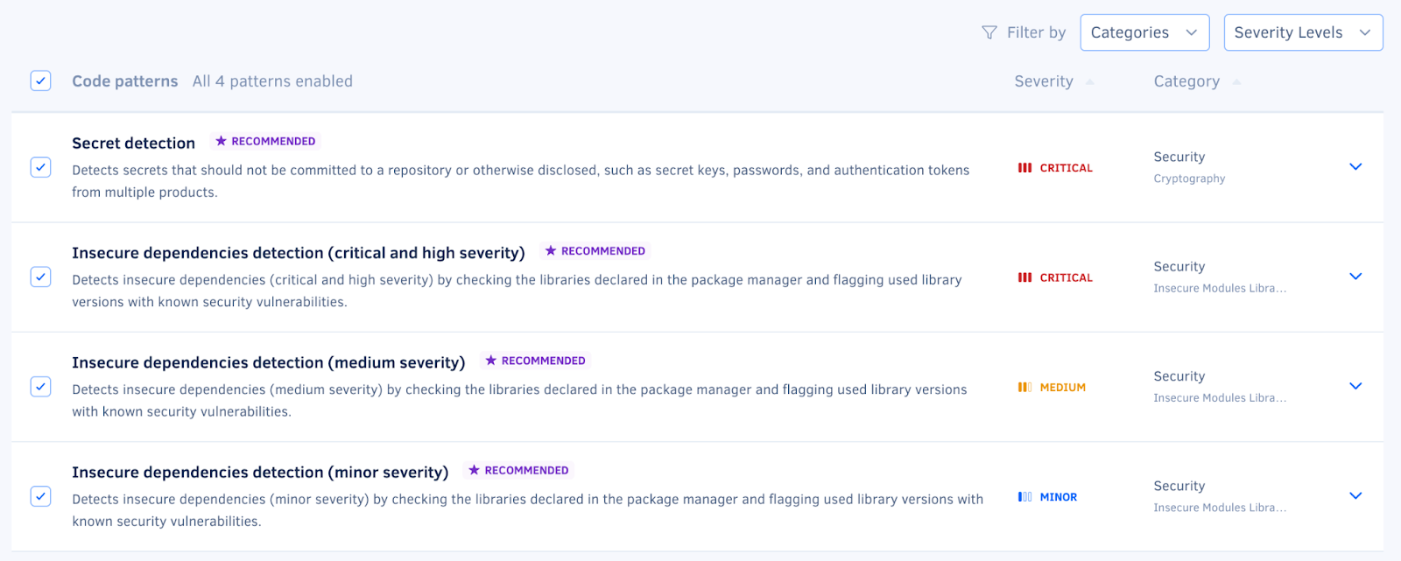Screen dimensions: 1401x561
Task: Click the minor severity bars icon
Action: click(1024, 497)
